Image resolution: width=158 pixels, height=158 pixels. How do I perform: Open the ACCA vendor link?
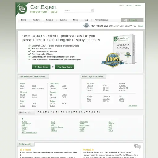[53, 122]
